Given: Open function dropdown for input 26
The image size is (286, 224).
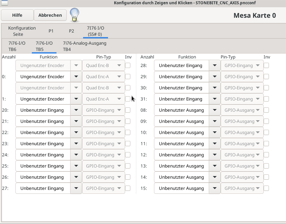Looking at the screenshot, I should point(76,177).
